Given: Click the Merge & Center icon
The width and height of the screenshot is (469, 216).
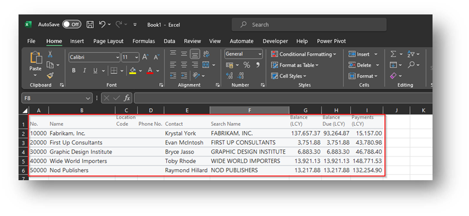Looking at the screenshot, I should pos(206,65).
